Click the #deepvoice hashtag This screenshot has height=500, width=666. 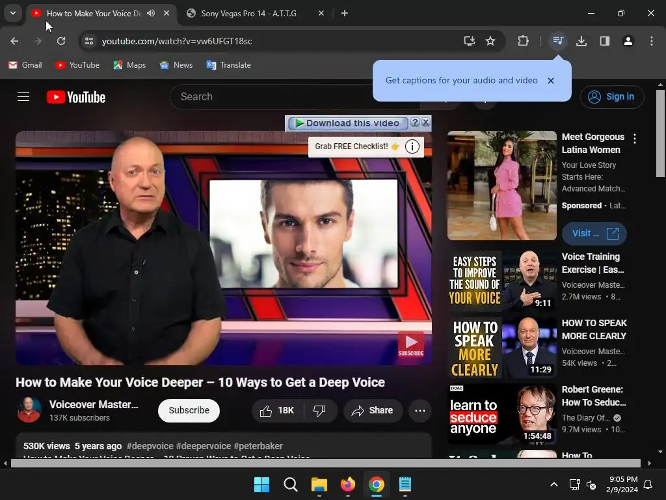pyautogui.click(x=150, y=446)
